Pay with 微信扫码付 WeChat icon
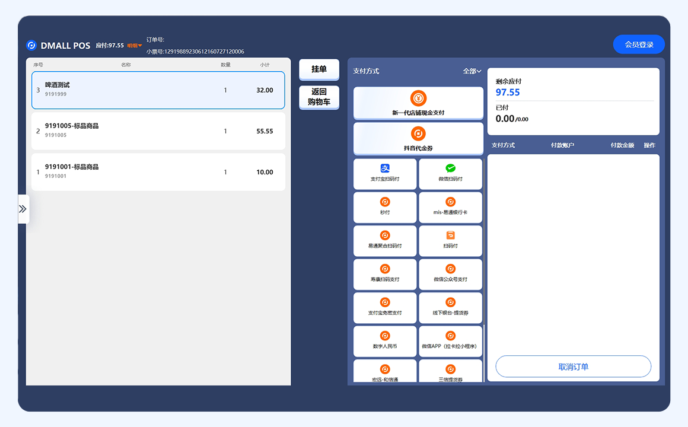688x427 pixels. pos(450,169)
